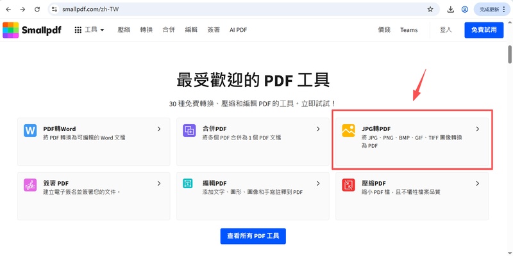Click the subtitle 30 種免費轉換 text
This screenshot has width=513, height=256.
(x=252, y=104)
